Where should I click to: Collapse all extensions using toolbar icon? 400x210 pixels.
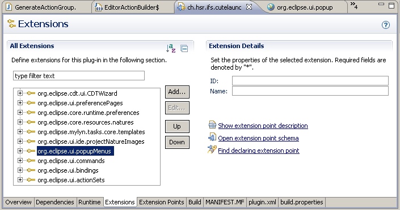(184, 48)
